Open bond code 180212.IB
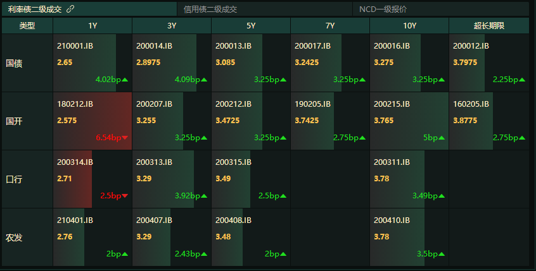 75,104
